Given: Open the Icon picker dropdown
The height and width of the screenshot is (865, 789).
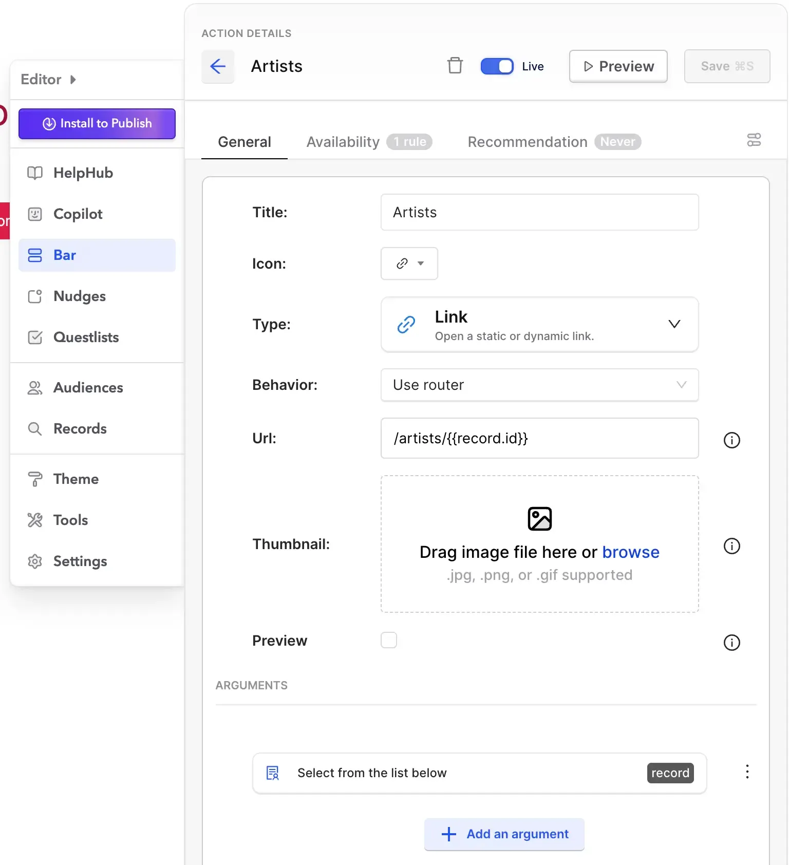Looking at the screenshot, I should [x=409, y=264].
